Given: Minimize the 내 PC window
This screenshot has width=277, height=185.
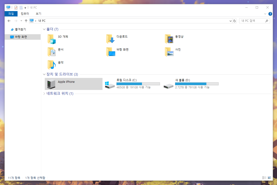Looking at the screenshot, I should click(x=246, y=7).
